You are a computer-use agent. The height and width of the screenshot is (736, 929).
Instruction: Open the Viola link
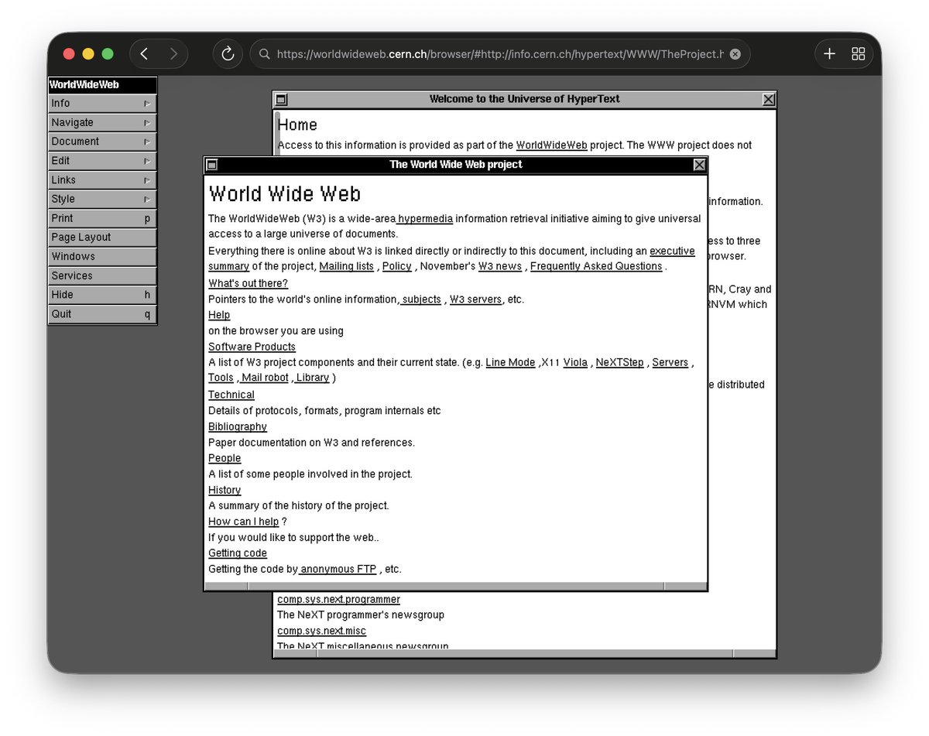point(575,362)
